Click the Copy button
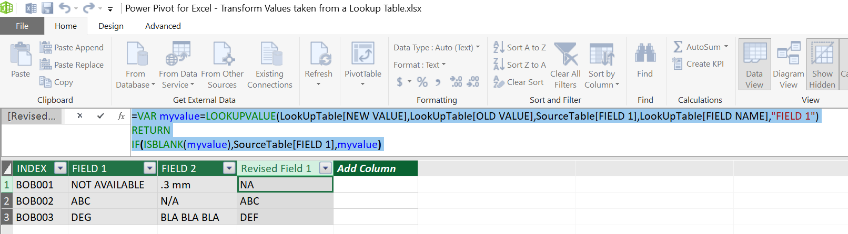 coord(57,82)
